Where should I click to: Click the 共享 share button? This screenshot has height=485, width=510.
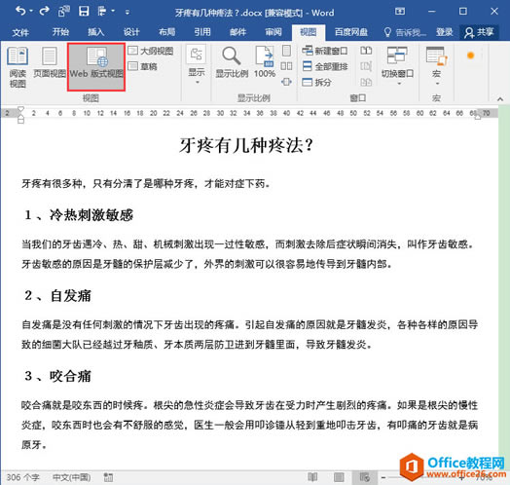479,32
